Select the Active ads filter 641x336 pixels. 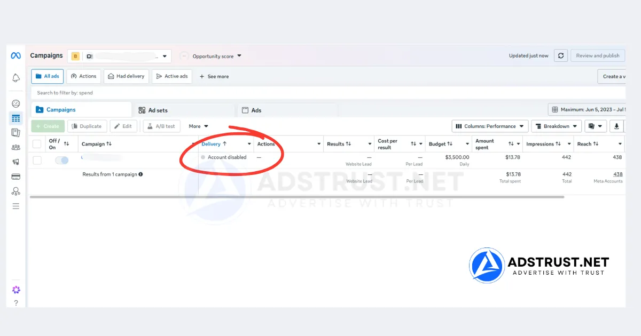point(171,76)
